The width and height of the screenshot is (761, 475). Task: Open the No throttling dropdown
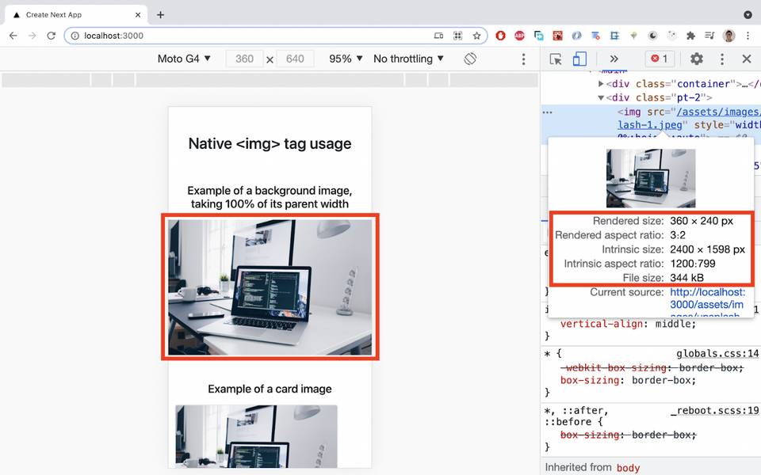pyautogui.click(x=408, y=59)
